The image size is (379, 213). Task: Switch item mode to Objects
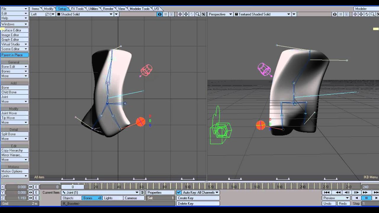point(71,198)
